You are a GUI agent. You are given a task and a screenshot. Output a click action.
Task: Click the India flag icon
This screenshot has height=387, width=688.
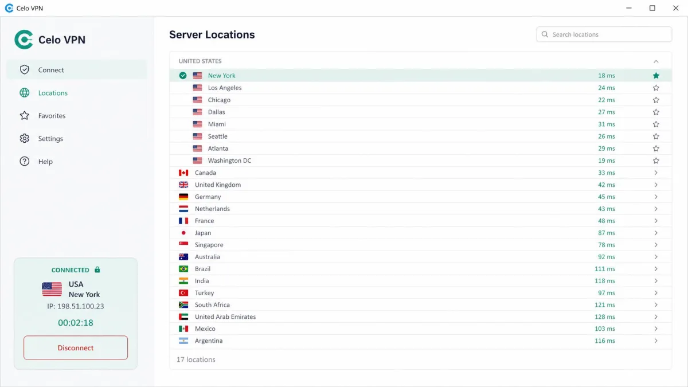pyautogui.click(x=183, y=281)
